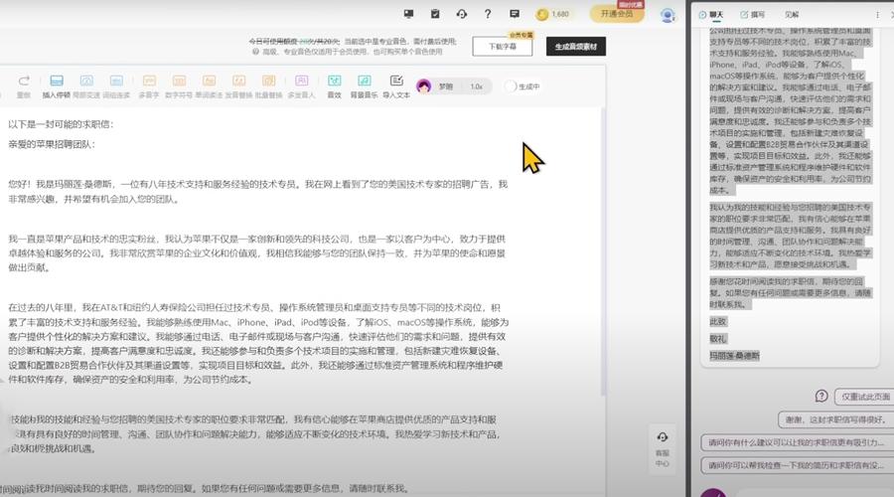This screenshot has width=894, height=497.
Task: Switch to the 撰写 compose tab
Action: (x=753, y=14)
